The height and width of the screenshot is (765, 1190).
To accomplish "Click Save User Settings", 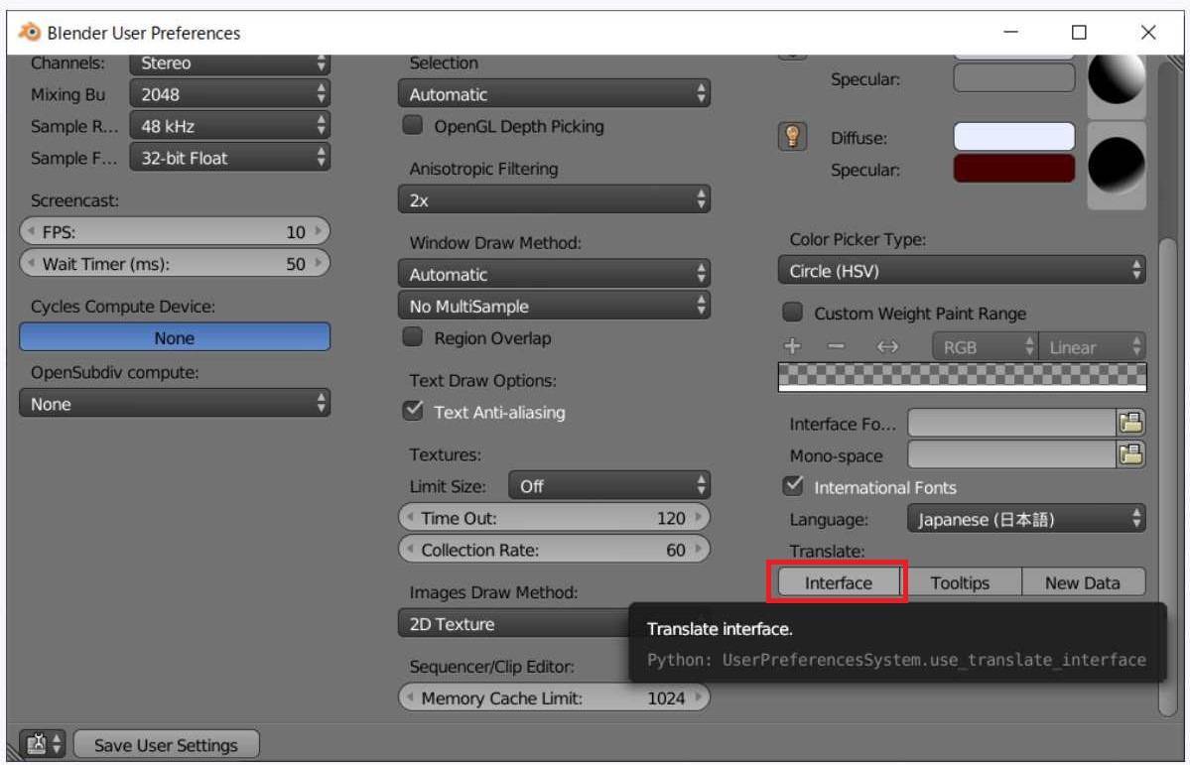I will 166,744.
